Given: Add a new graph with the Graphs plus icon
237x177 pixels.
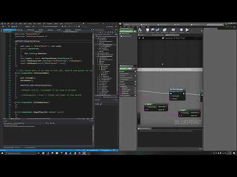Looking at the screenshot, I should click(135, 72).
